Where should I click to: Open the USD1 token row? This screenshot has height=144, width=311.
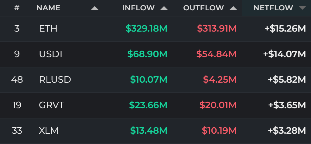(155, 54)
